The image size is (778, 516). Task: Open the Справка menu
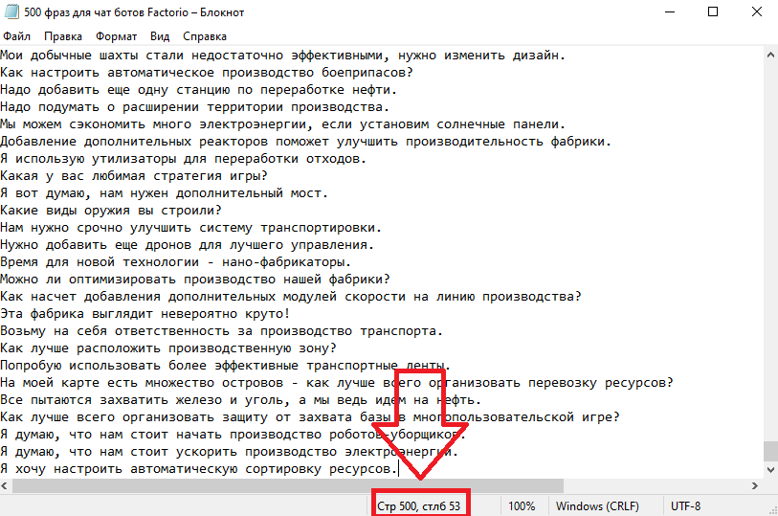[x=205, y=36]
